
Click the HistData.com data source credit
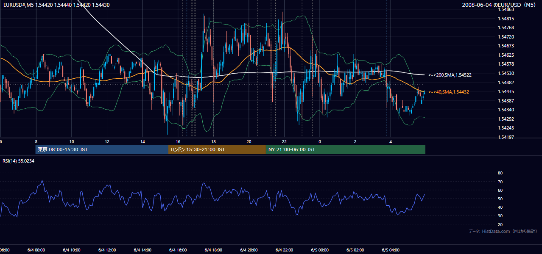[503, 231]
